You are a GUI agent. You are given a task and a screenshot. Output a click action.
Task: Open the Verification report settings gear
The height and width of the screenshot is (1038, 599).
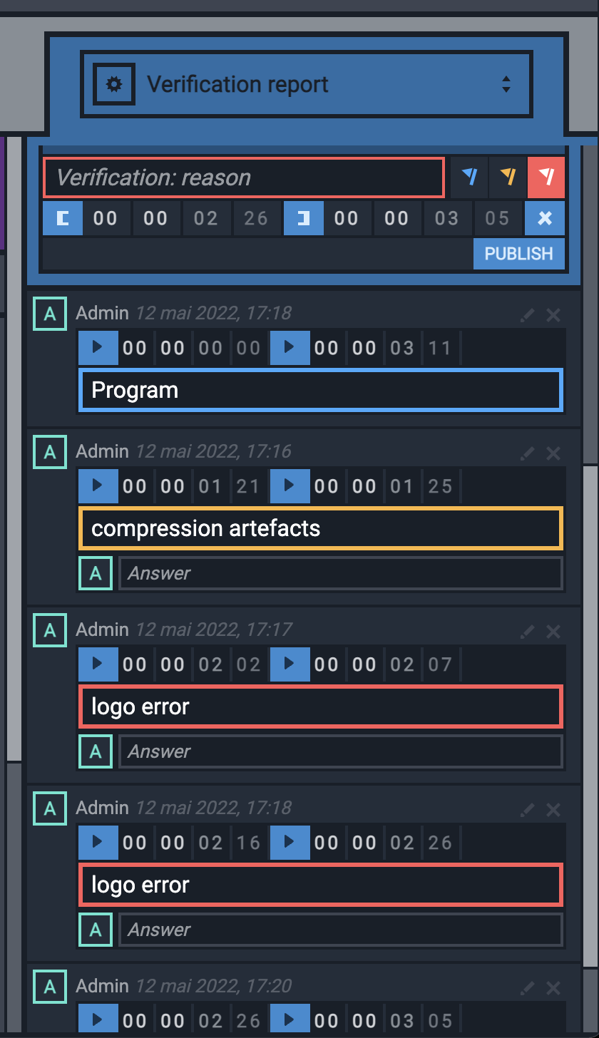(114, 85)
